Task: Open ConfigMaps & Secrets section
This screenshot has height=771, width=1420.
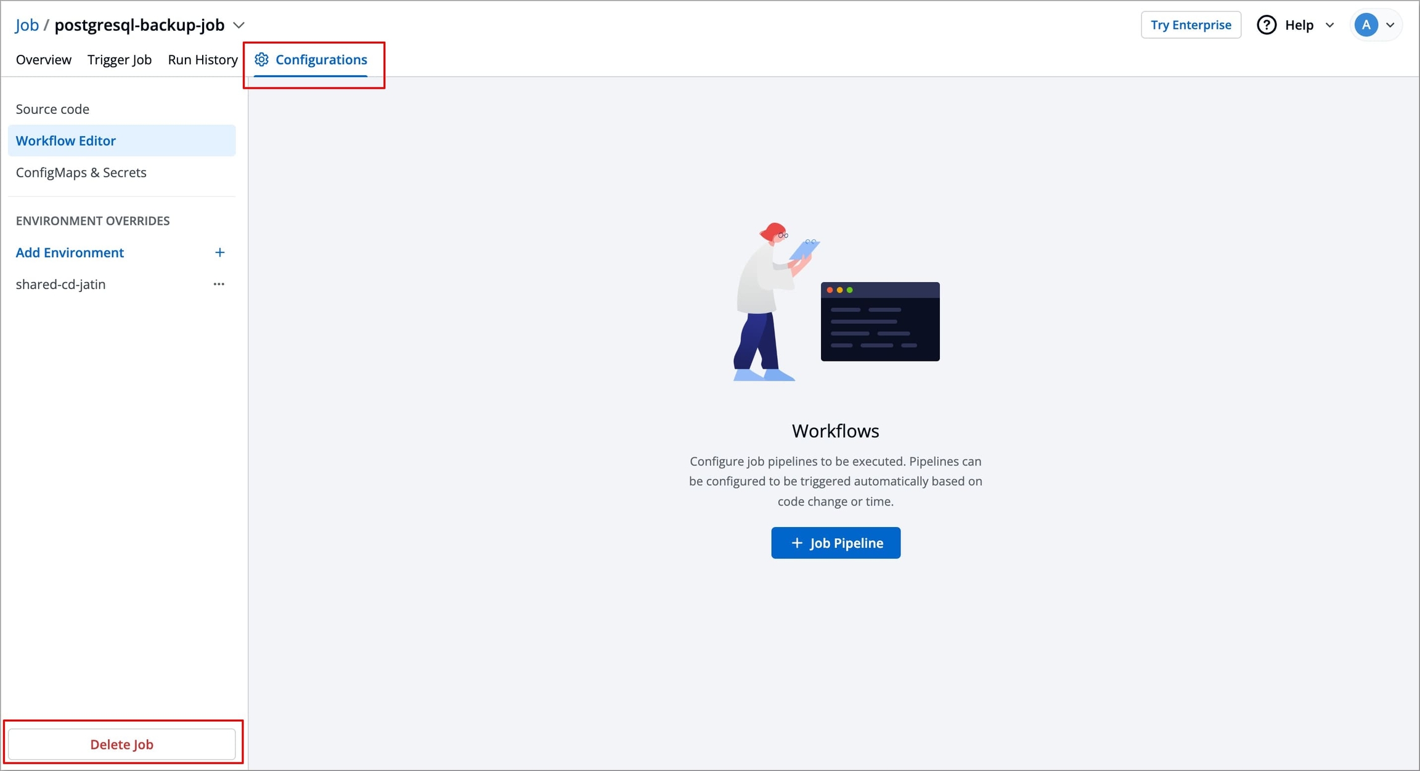Action: click(81, 172)
